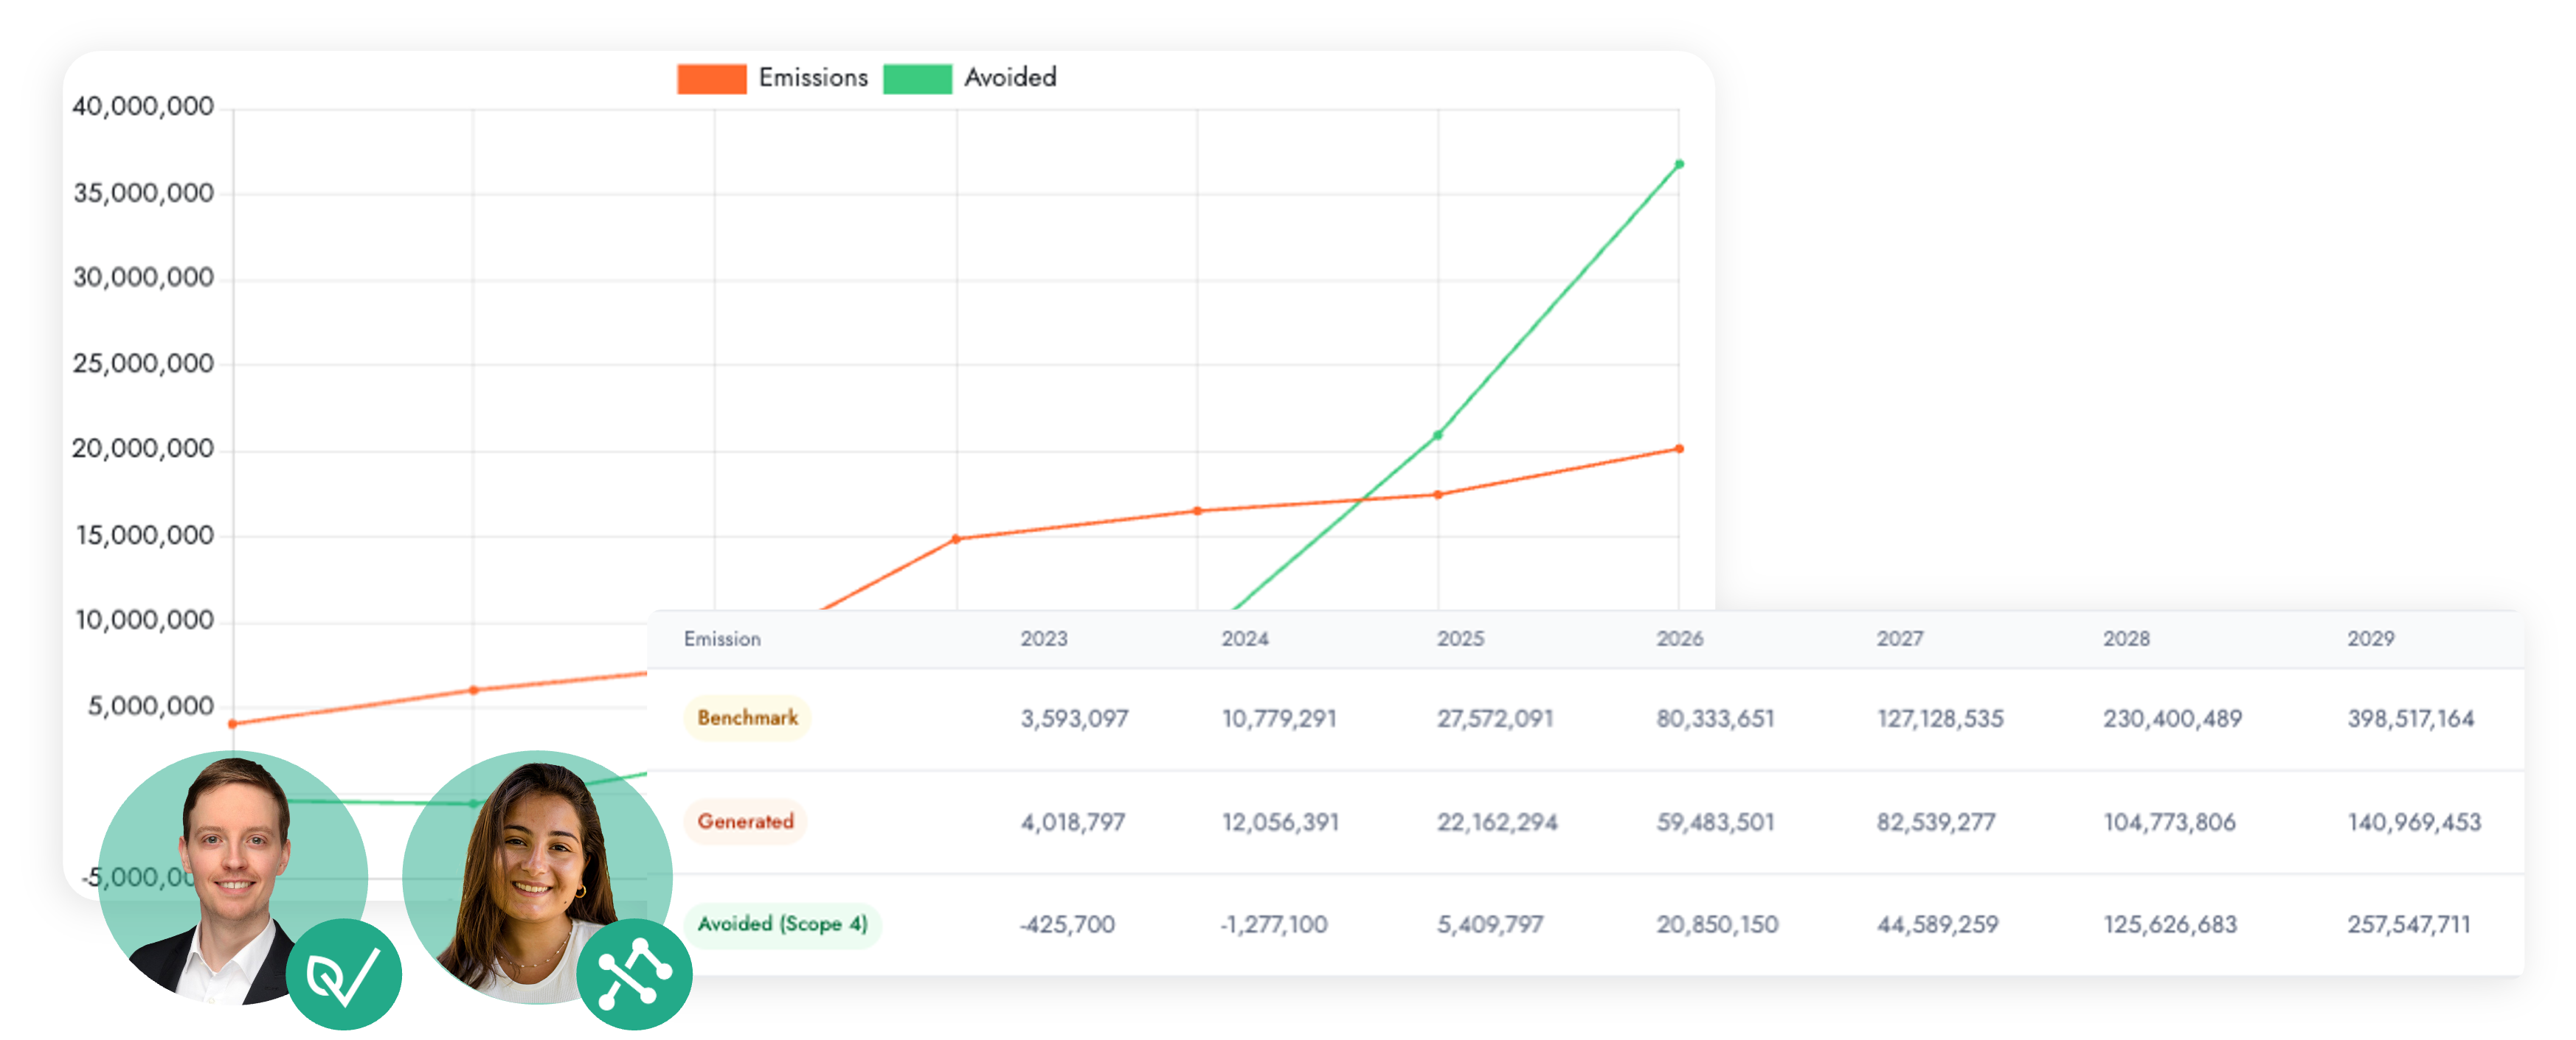This screenshot has height=1040, width=2576.
Task: Click the 2029 column header
Action: [2371, 639]
